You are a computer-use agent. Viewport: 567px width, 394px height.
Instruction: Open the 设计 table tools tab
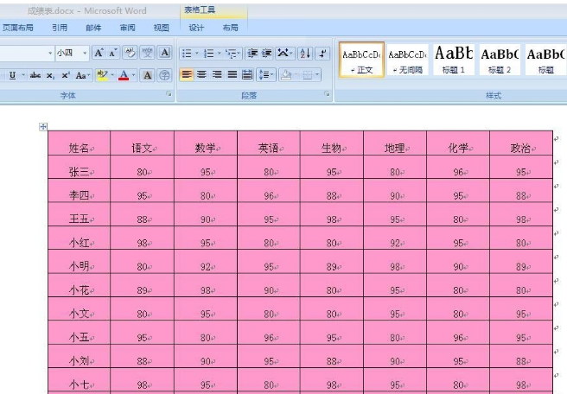(x=196, y=28)
